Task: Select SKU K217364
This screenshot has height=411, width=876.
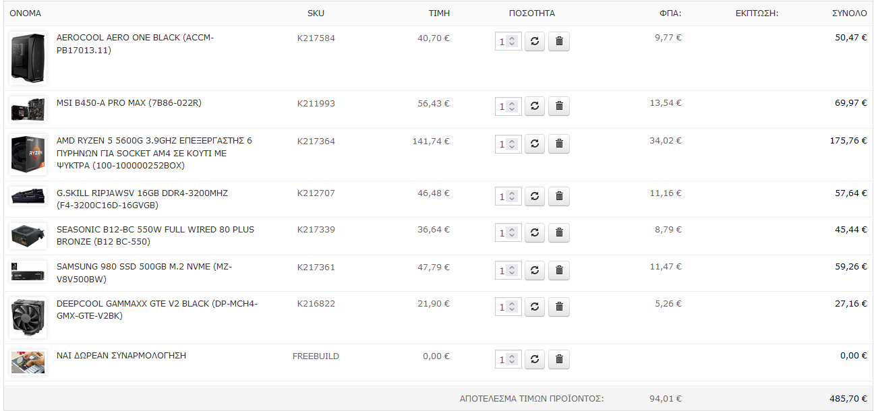Action: click(x=316, y=141)
